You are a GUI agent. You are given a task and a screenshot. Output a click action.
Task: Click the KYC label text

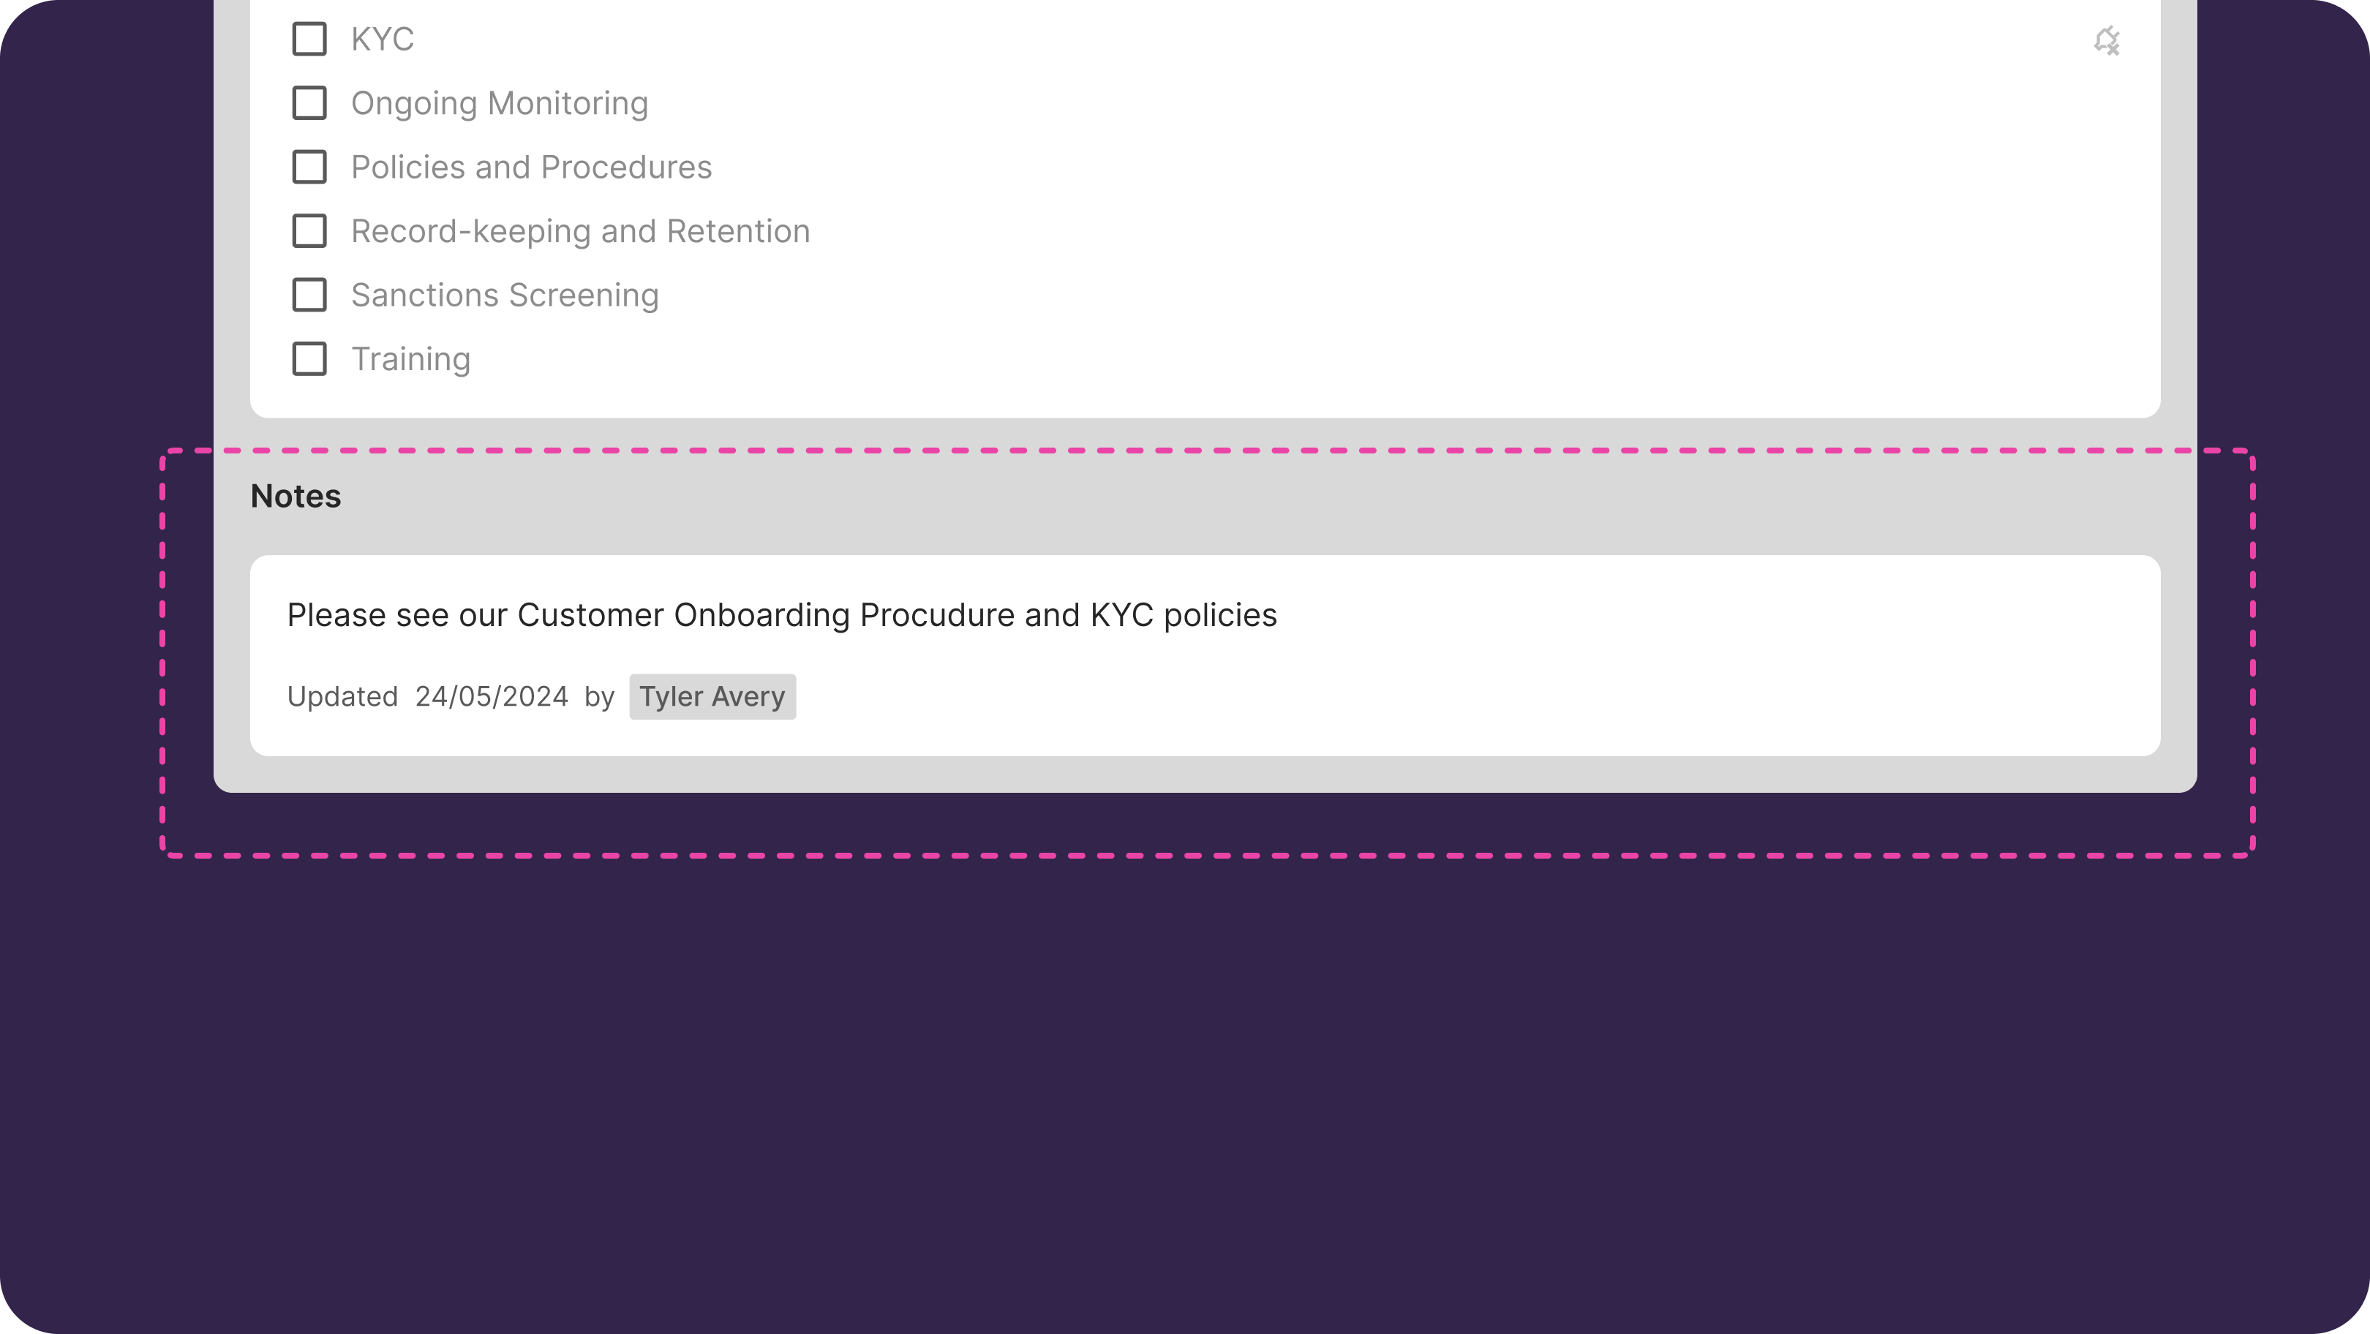(383, 39)
